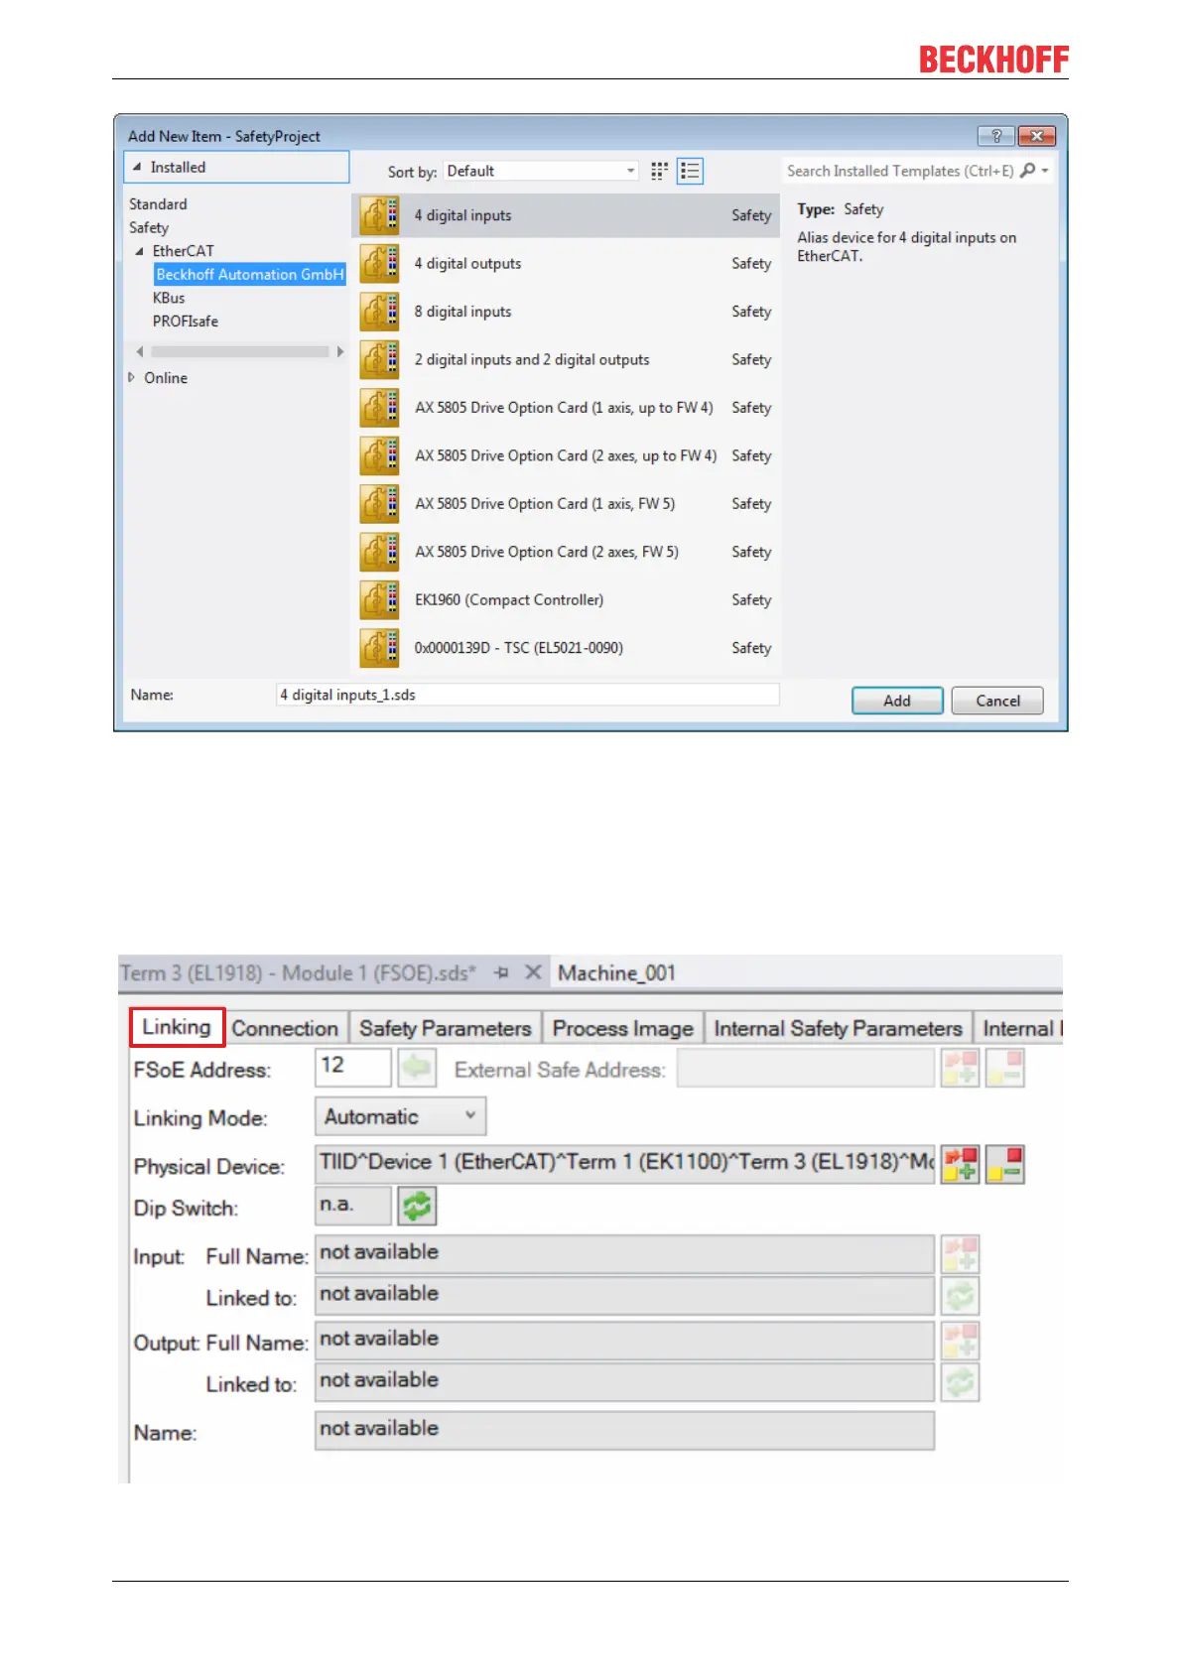The image size is (1182, 1671).
Task: Click Input Full Name link icon
Action: [x=960, y=1254]
